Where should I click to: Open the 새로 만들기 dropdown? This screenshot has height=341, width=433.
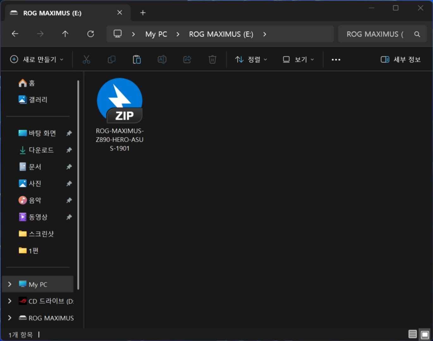pyautogui.click(x=37, y=59)
